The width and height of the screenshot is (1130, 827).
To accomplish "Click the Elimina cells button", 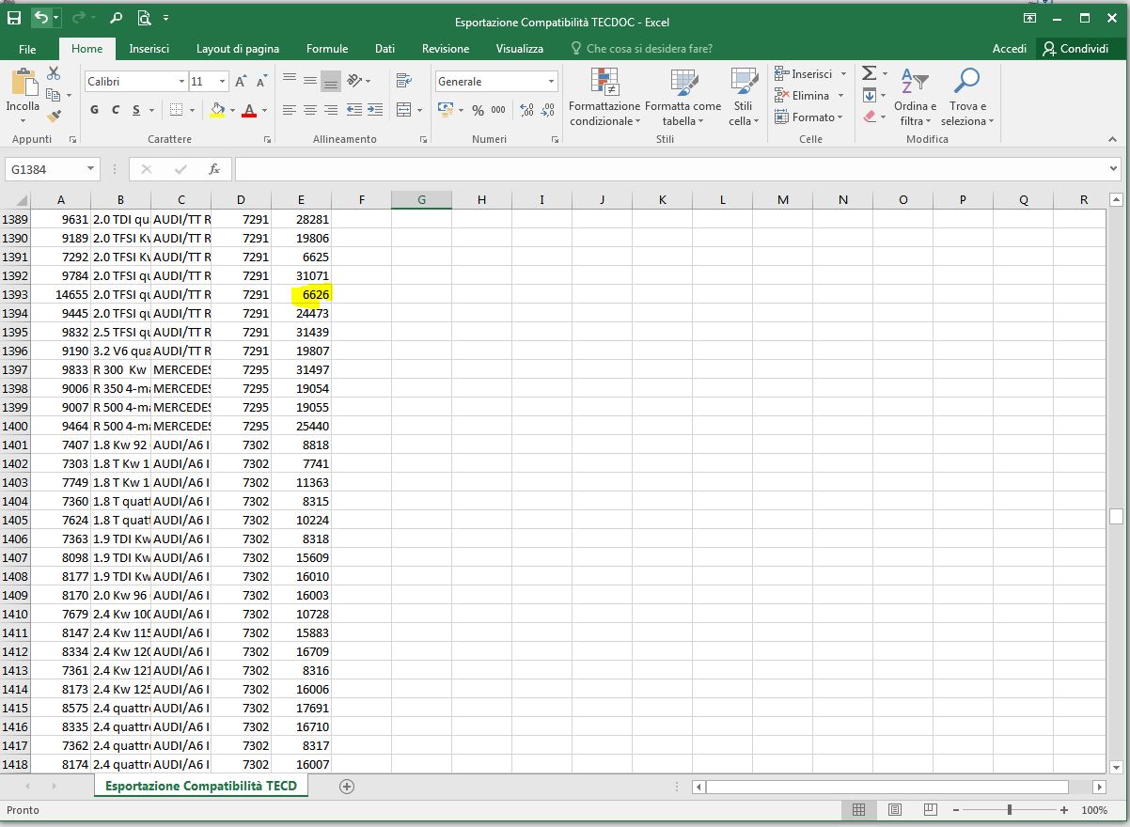I will click(x=807, y=95).
